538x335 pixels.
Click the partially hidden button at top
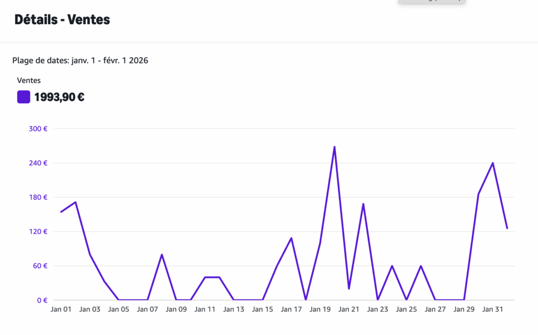(x=431, y=2)
